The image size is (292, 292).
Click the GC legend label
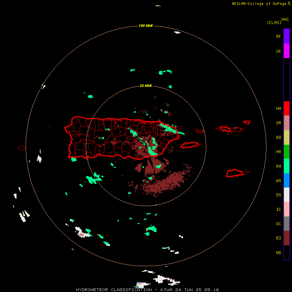coord(278,224)
